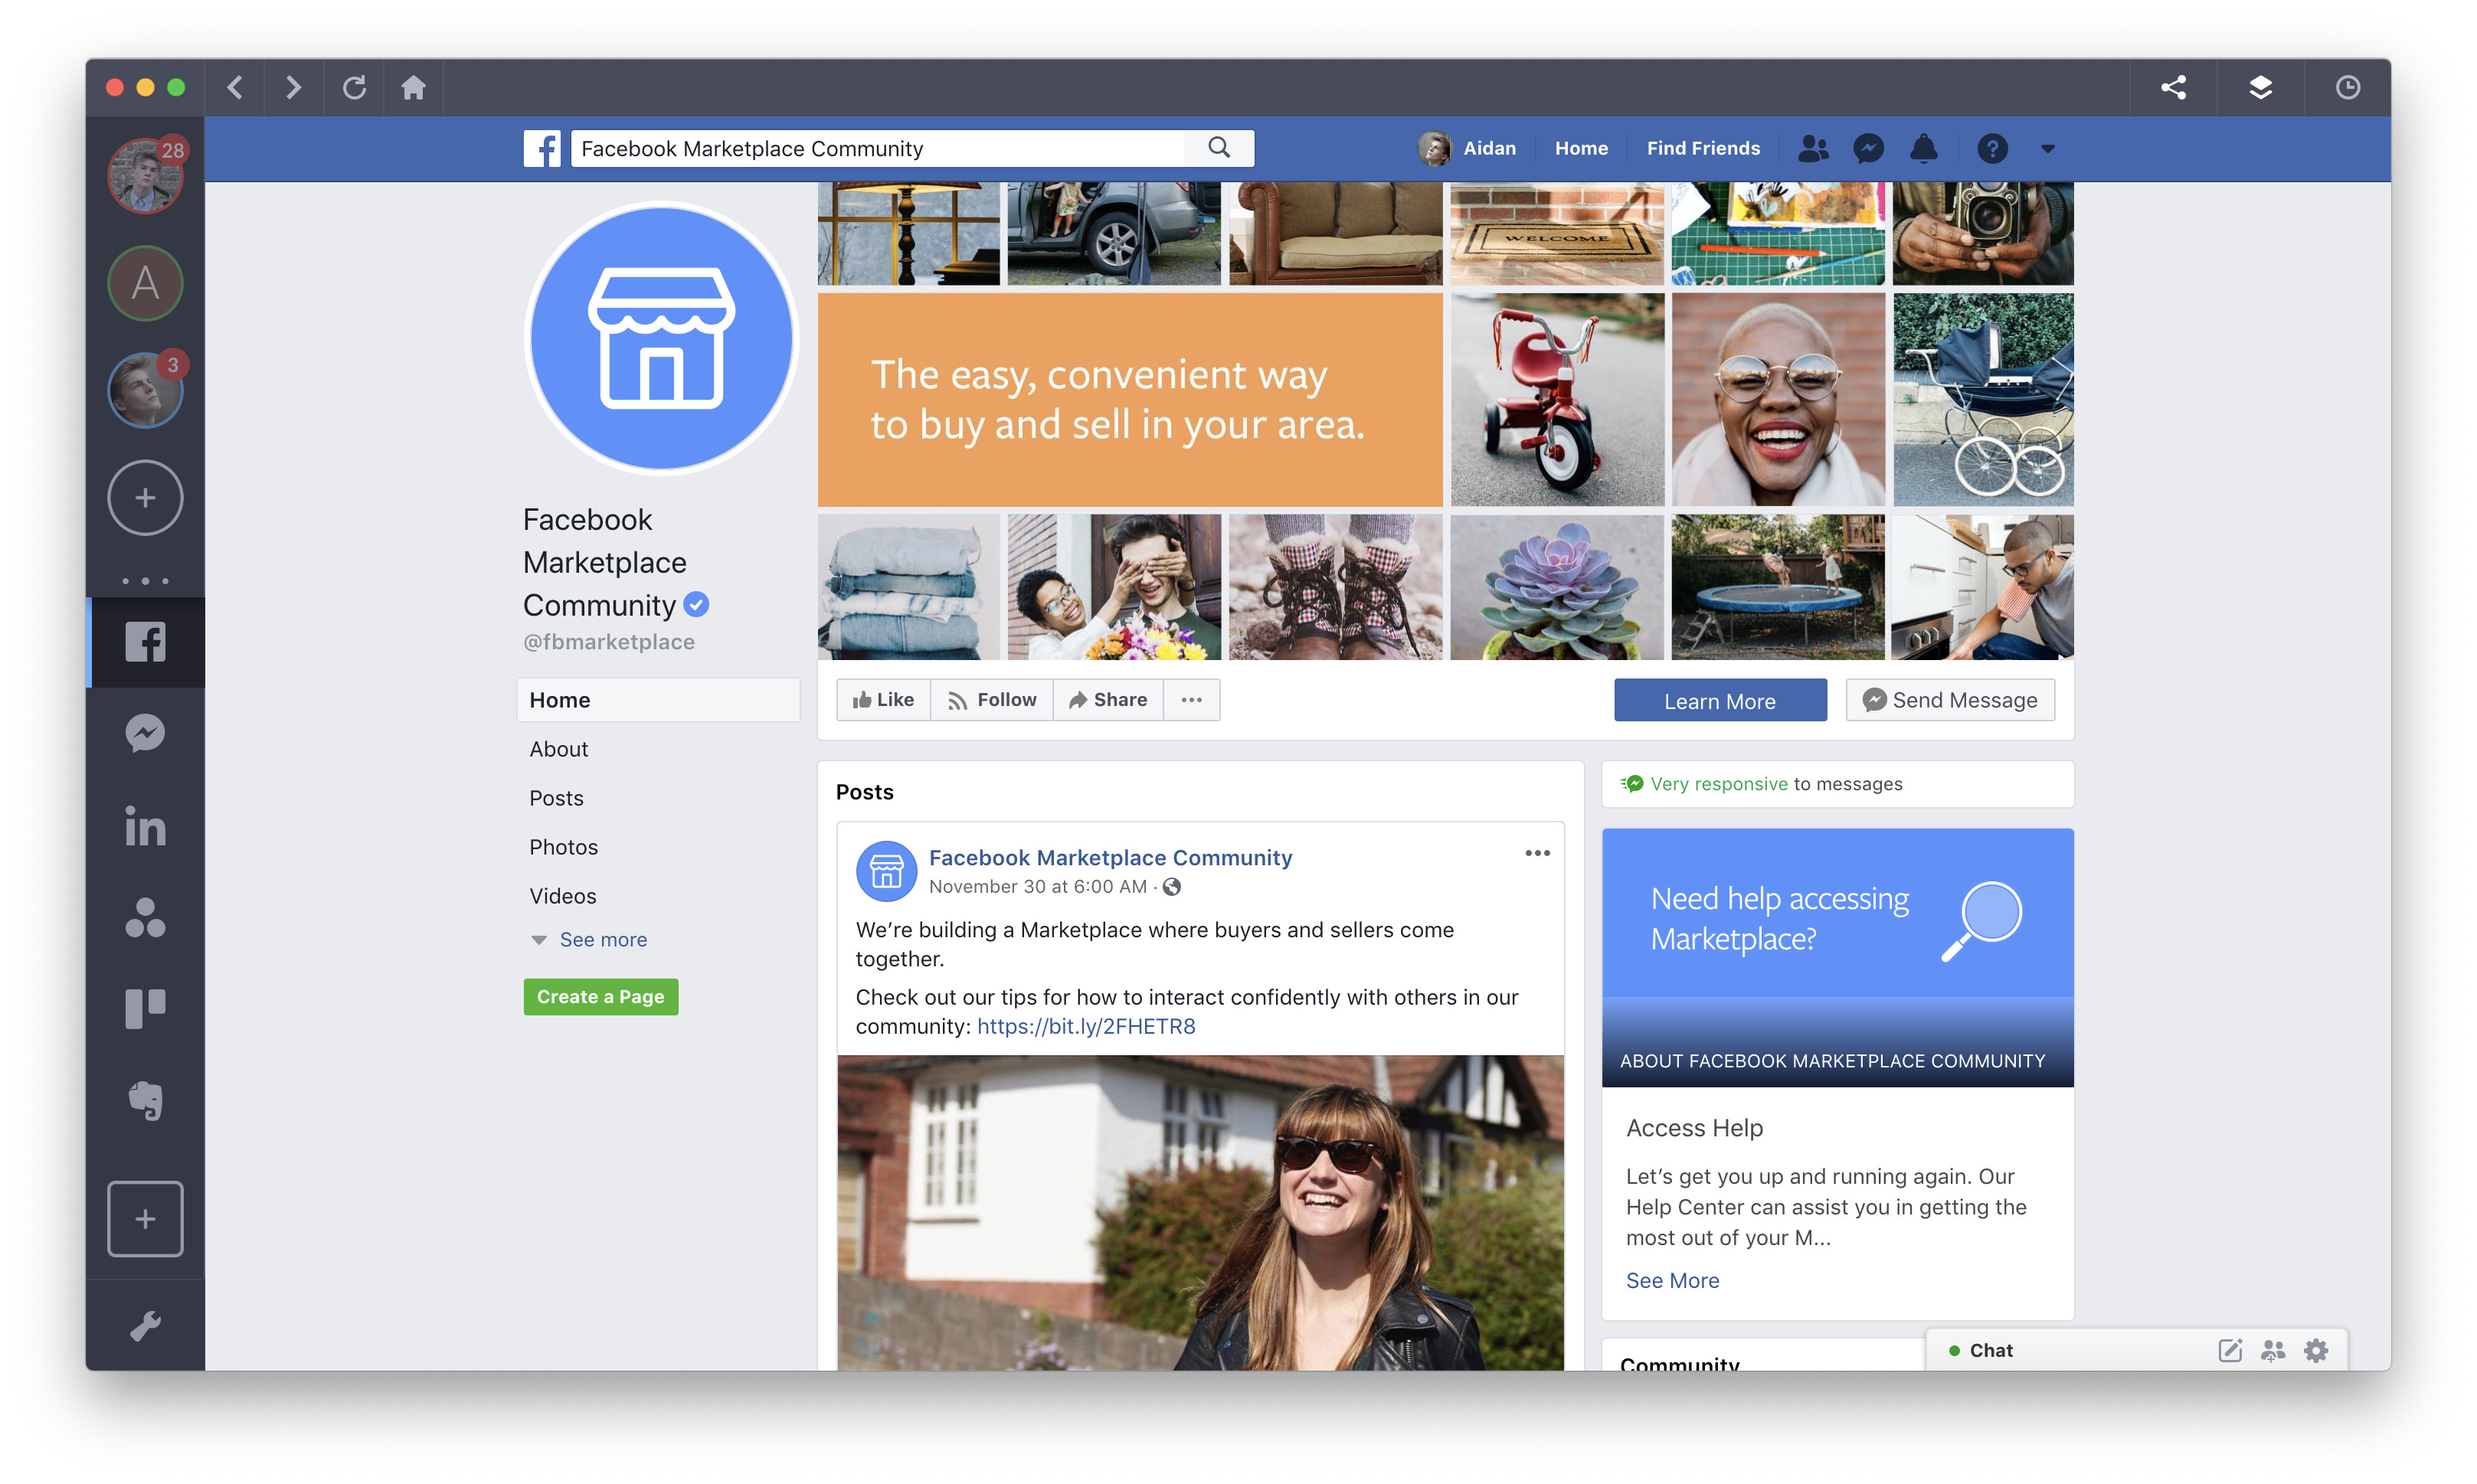Expand the account dropdown arrow in header

point(2048,149)
